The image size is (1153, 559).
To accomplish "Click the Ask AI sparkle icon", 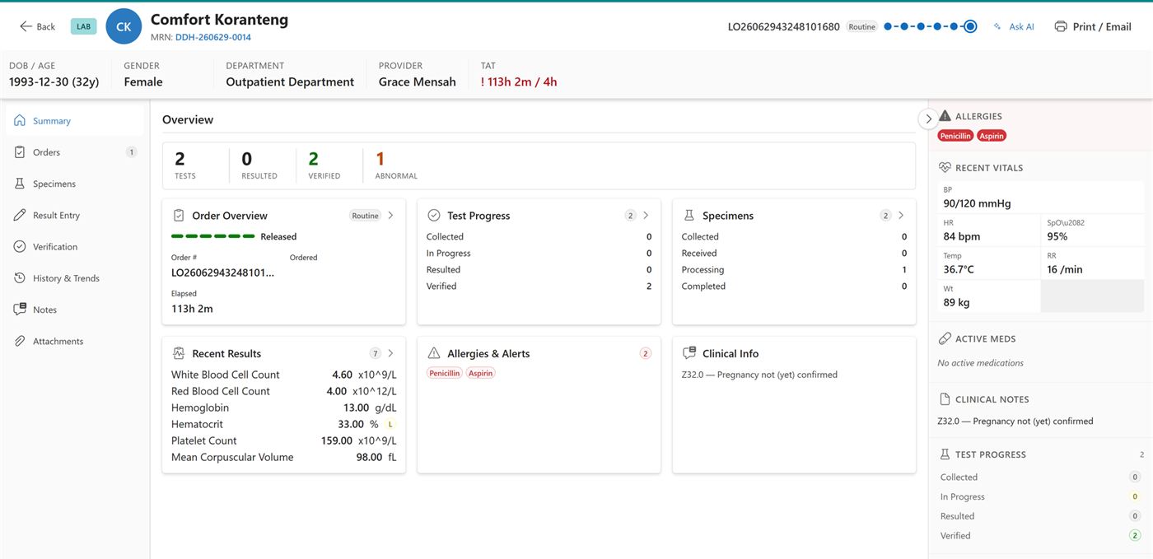I will (x=998, y=26).
